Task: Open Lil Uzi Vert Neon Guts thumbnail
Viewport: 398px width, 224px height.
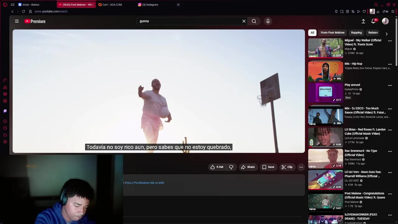Action: pyautogui.click(x=326, y=180)
